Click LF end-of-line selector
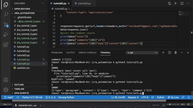Image resolution: width=193 pixels, height=108 pixels. coord(153,97)
